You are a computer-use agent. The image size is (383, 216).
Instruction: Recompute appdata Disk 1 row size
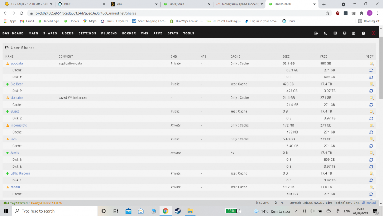pos(371,77)
